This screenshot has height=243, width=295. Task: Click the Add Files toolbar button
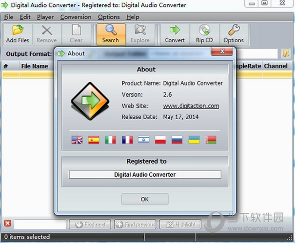click(x=18, y=35)
